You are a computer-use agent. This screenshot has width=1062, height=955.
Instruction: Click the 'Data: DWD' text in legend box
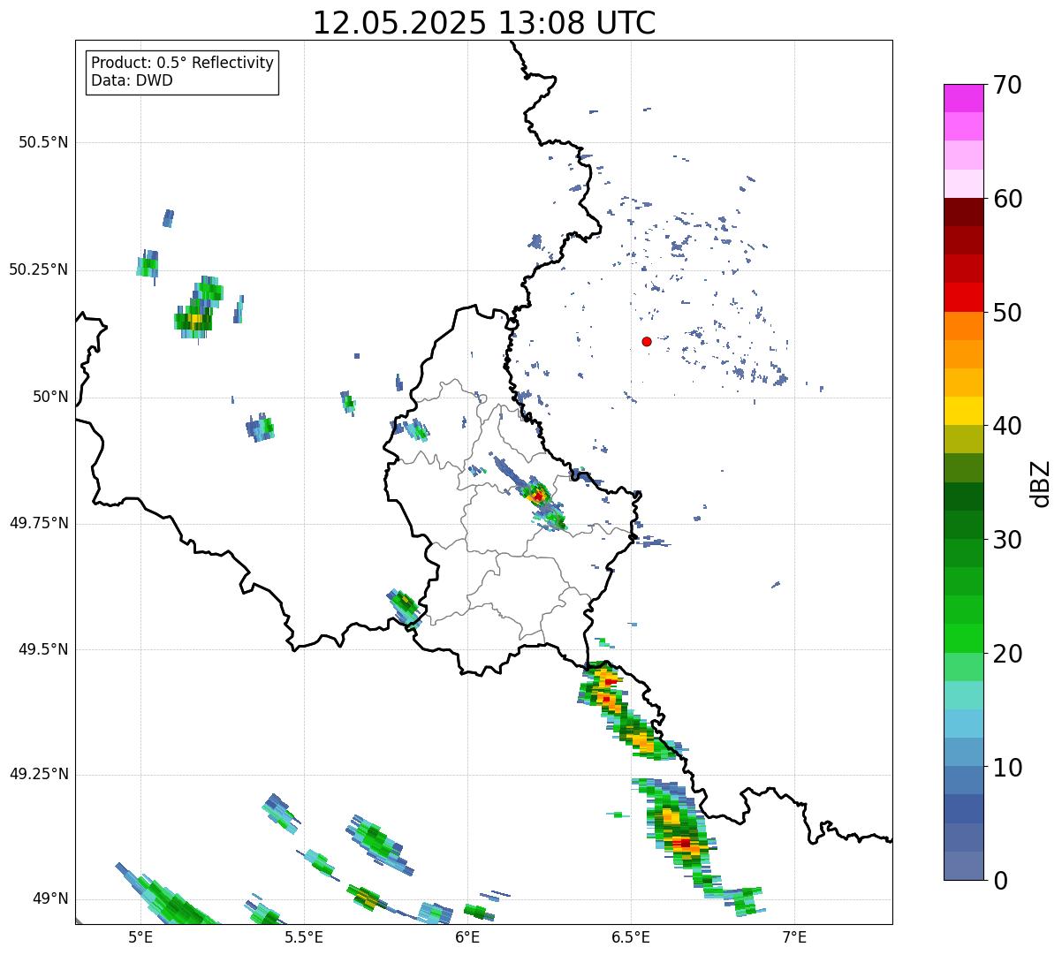[x=132, y=80]
